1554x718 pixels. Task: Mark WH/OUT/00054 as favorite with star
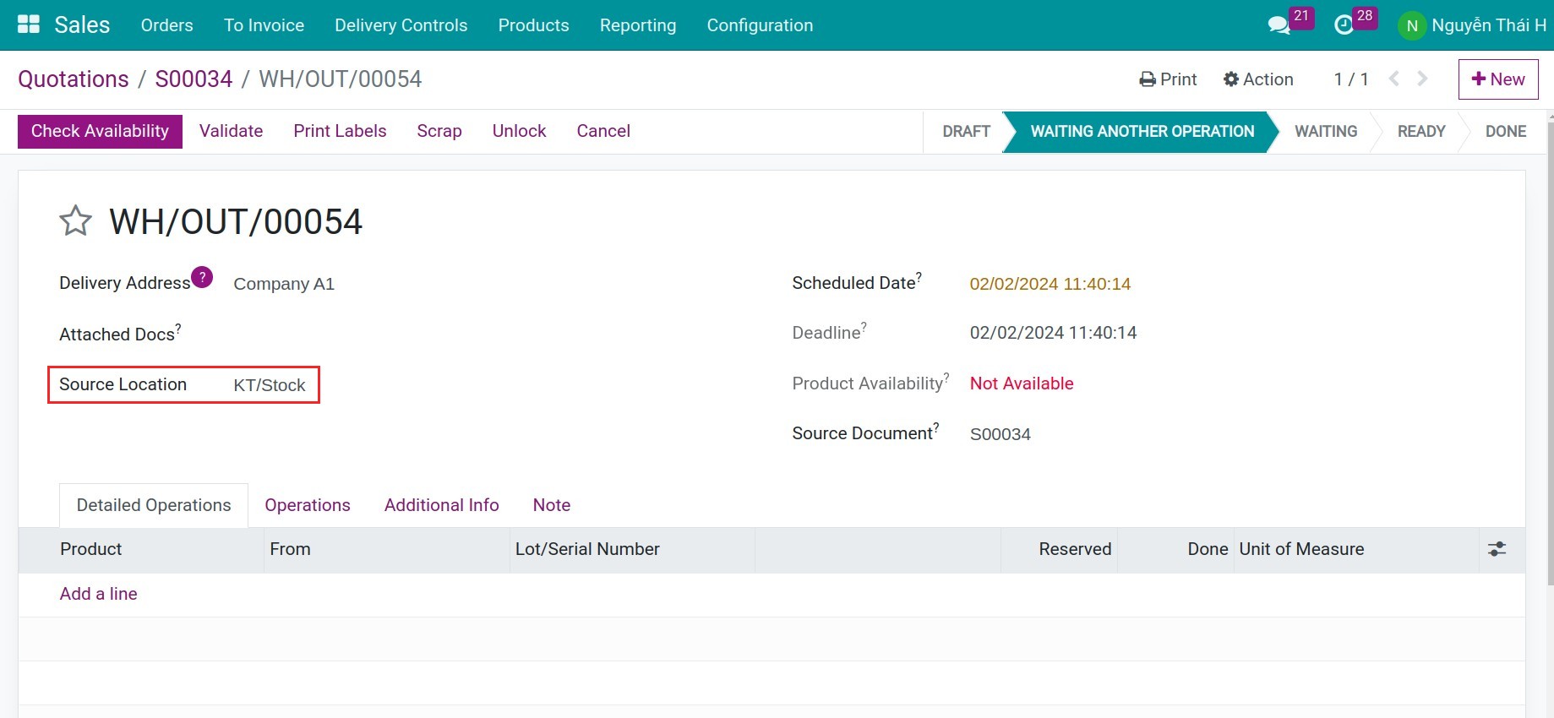[x=75, y=221]
